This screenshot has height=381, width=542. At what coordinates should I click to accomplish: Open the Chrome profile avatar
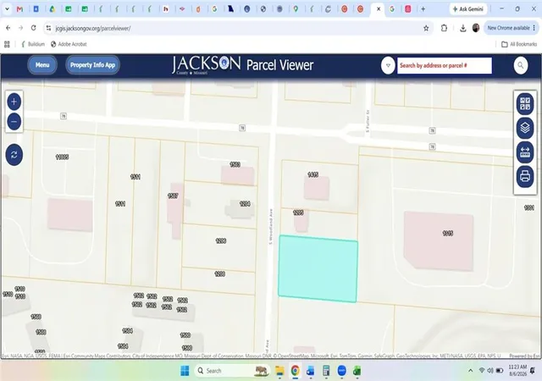point(476,28)
